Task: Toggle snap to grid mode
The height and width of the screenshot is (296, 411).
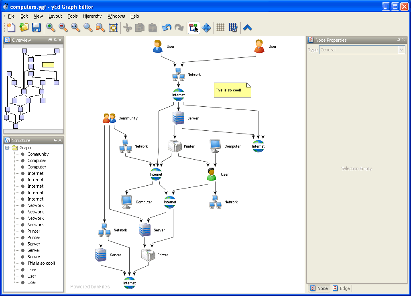Action: 233,27
